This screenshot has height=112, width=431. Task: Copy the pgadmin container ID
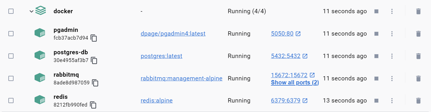(x=94, y=38)
